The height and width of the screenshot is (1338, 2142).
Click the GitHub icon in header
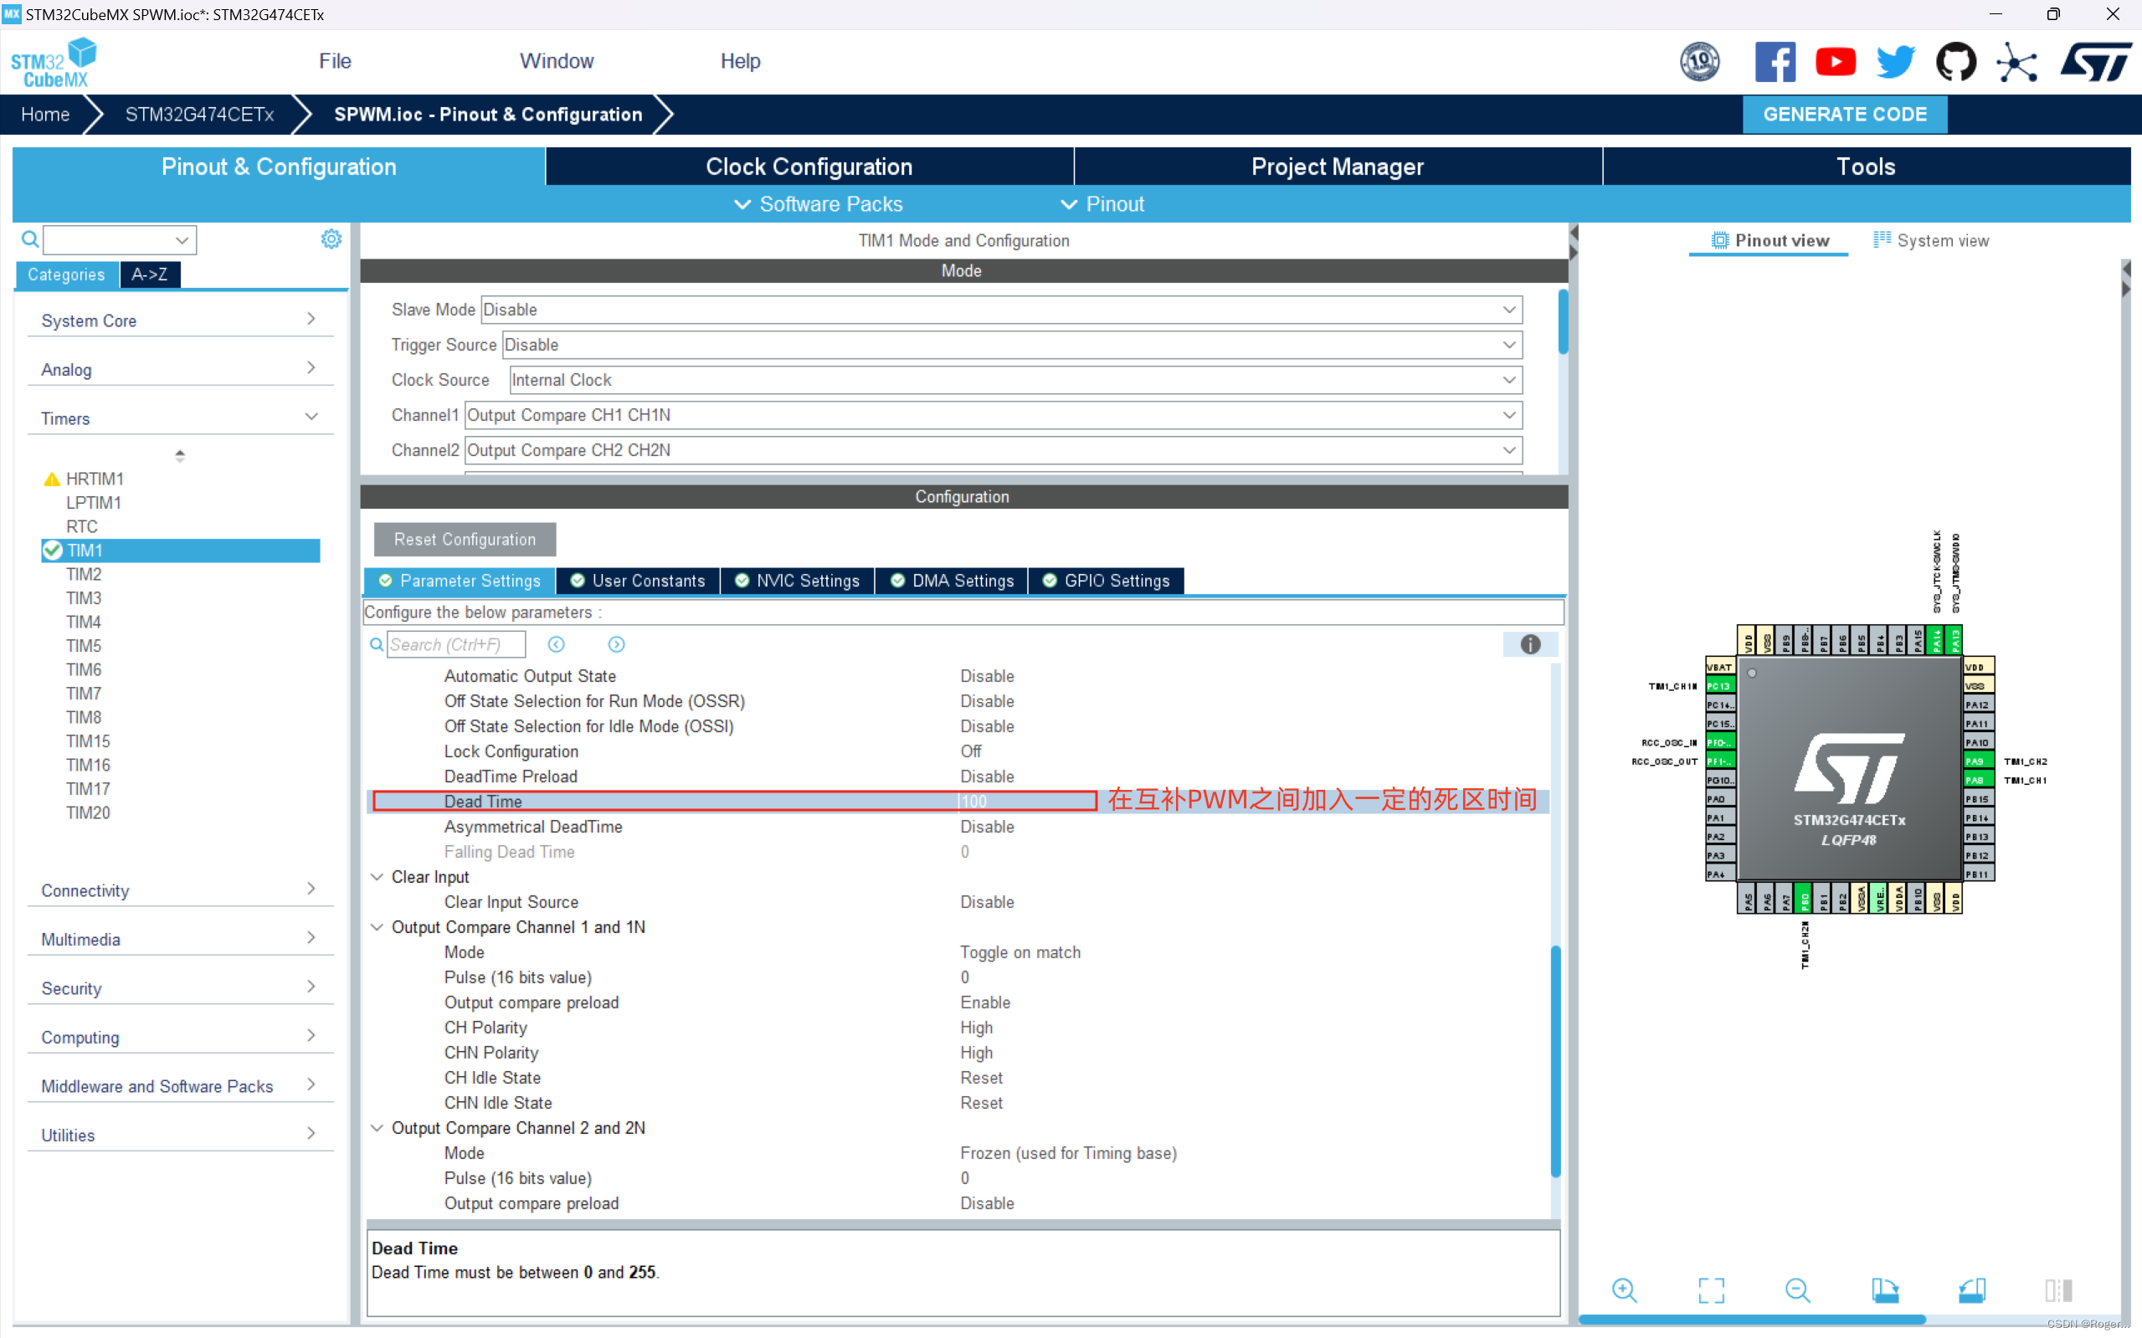tap(1955, 62)
